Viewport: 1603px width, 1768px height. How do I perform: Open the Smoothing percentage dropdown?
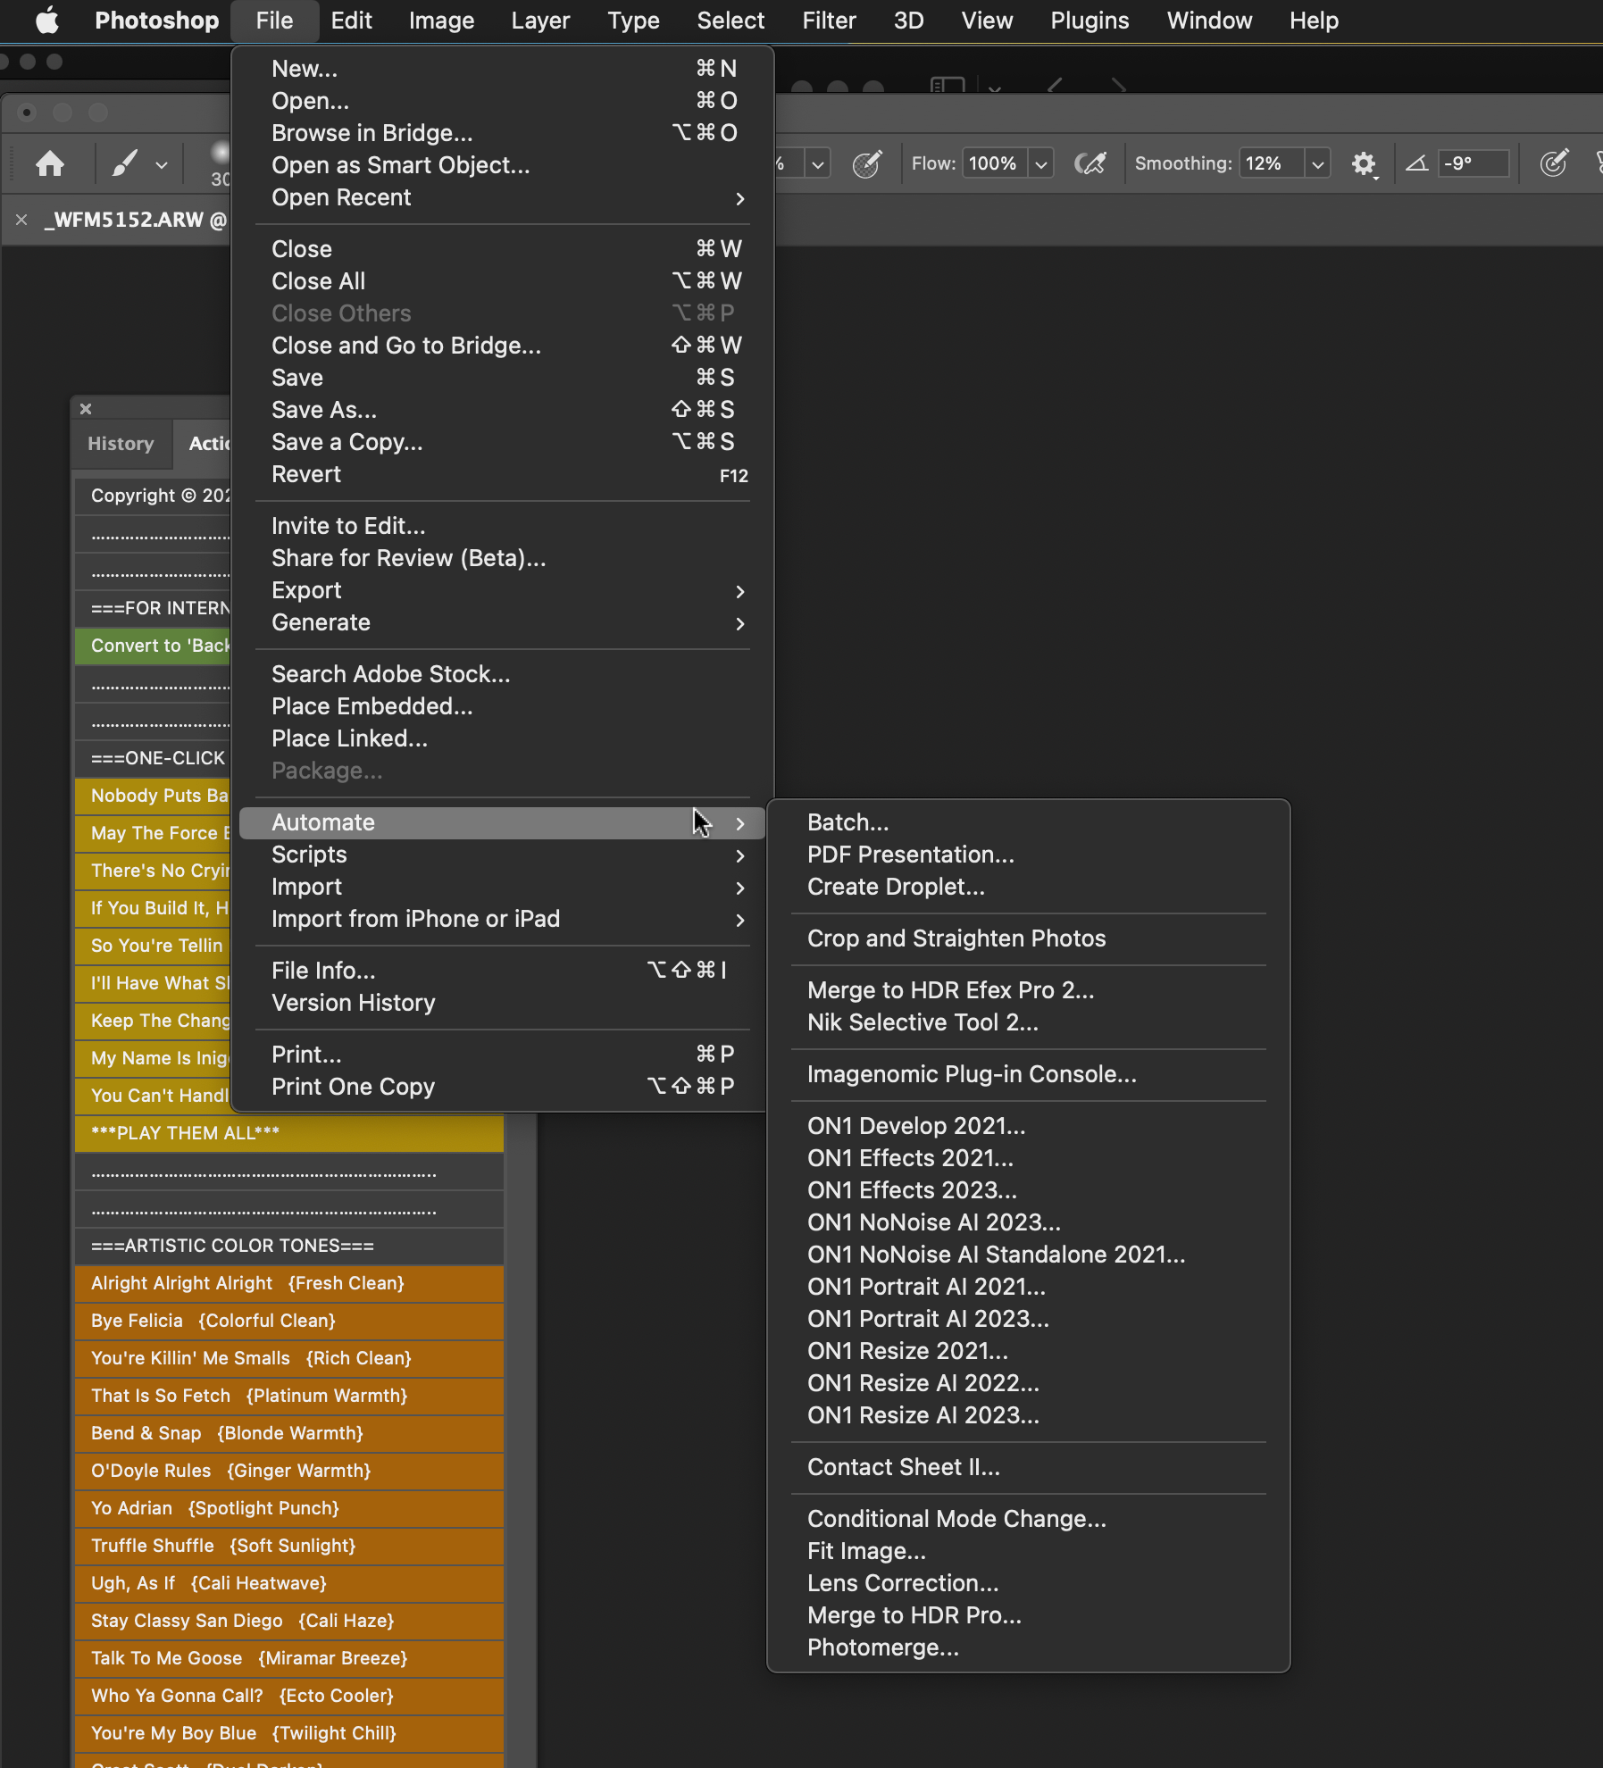pos(1319,163)
